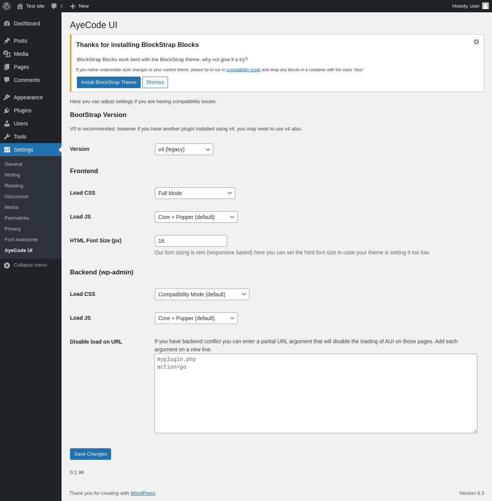The height and width of the screenshot is (501, 492).
Task: Click the Settings sliders icon
Action: [7, 150]
